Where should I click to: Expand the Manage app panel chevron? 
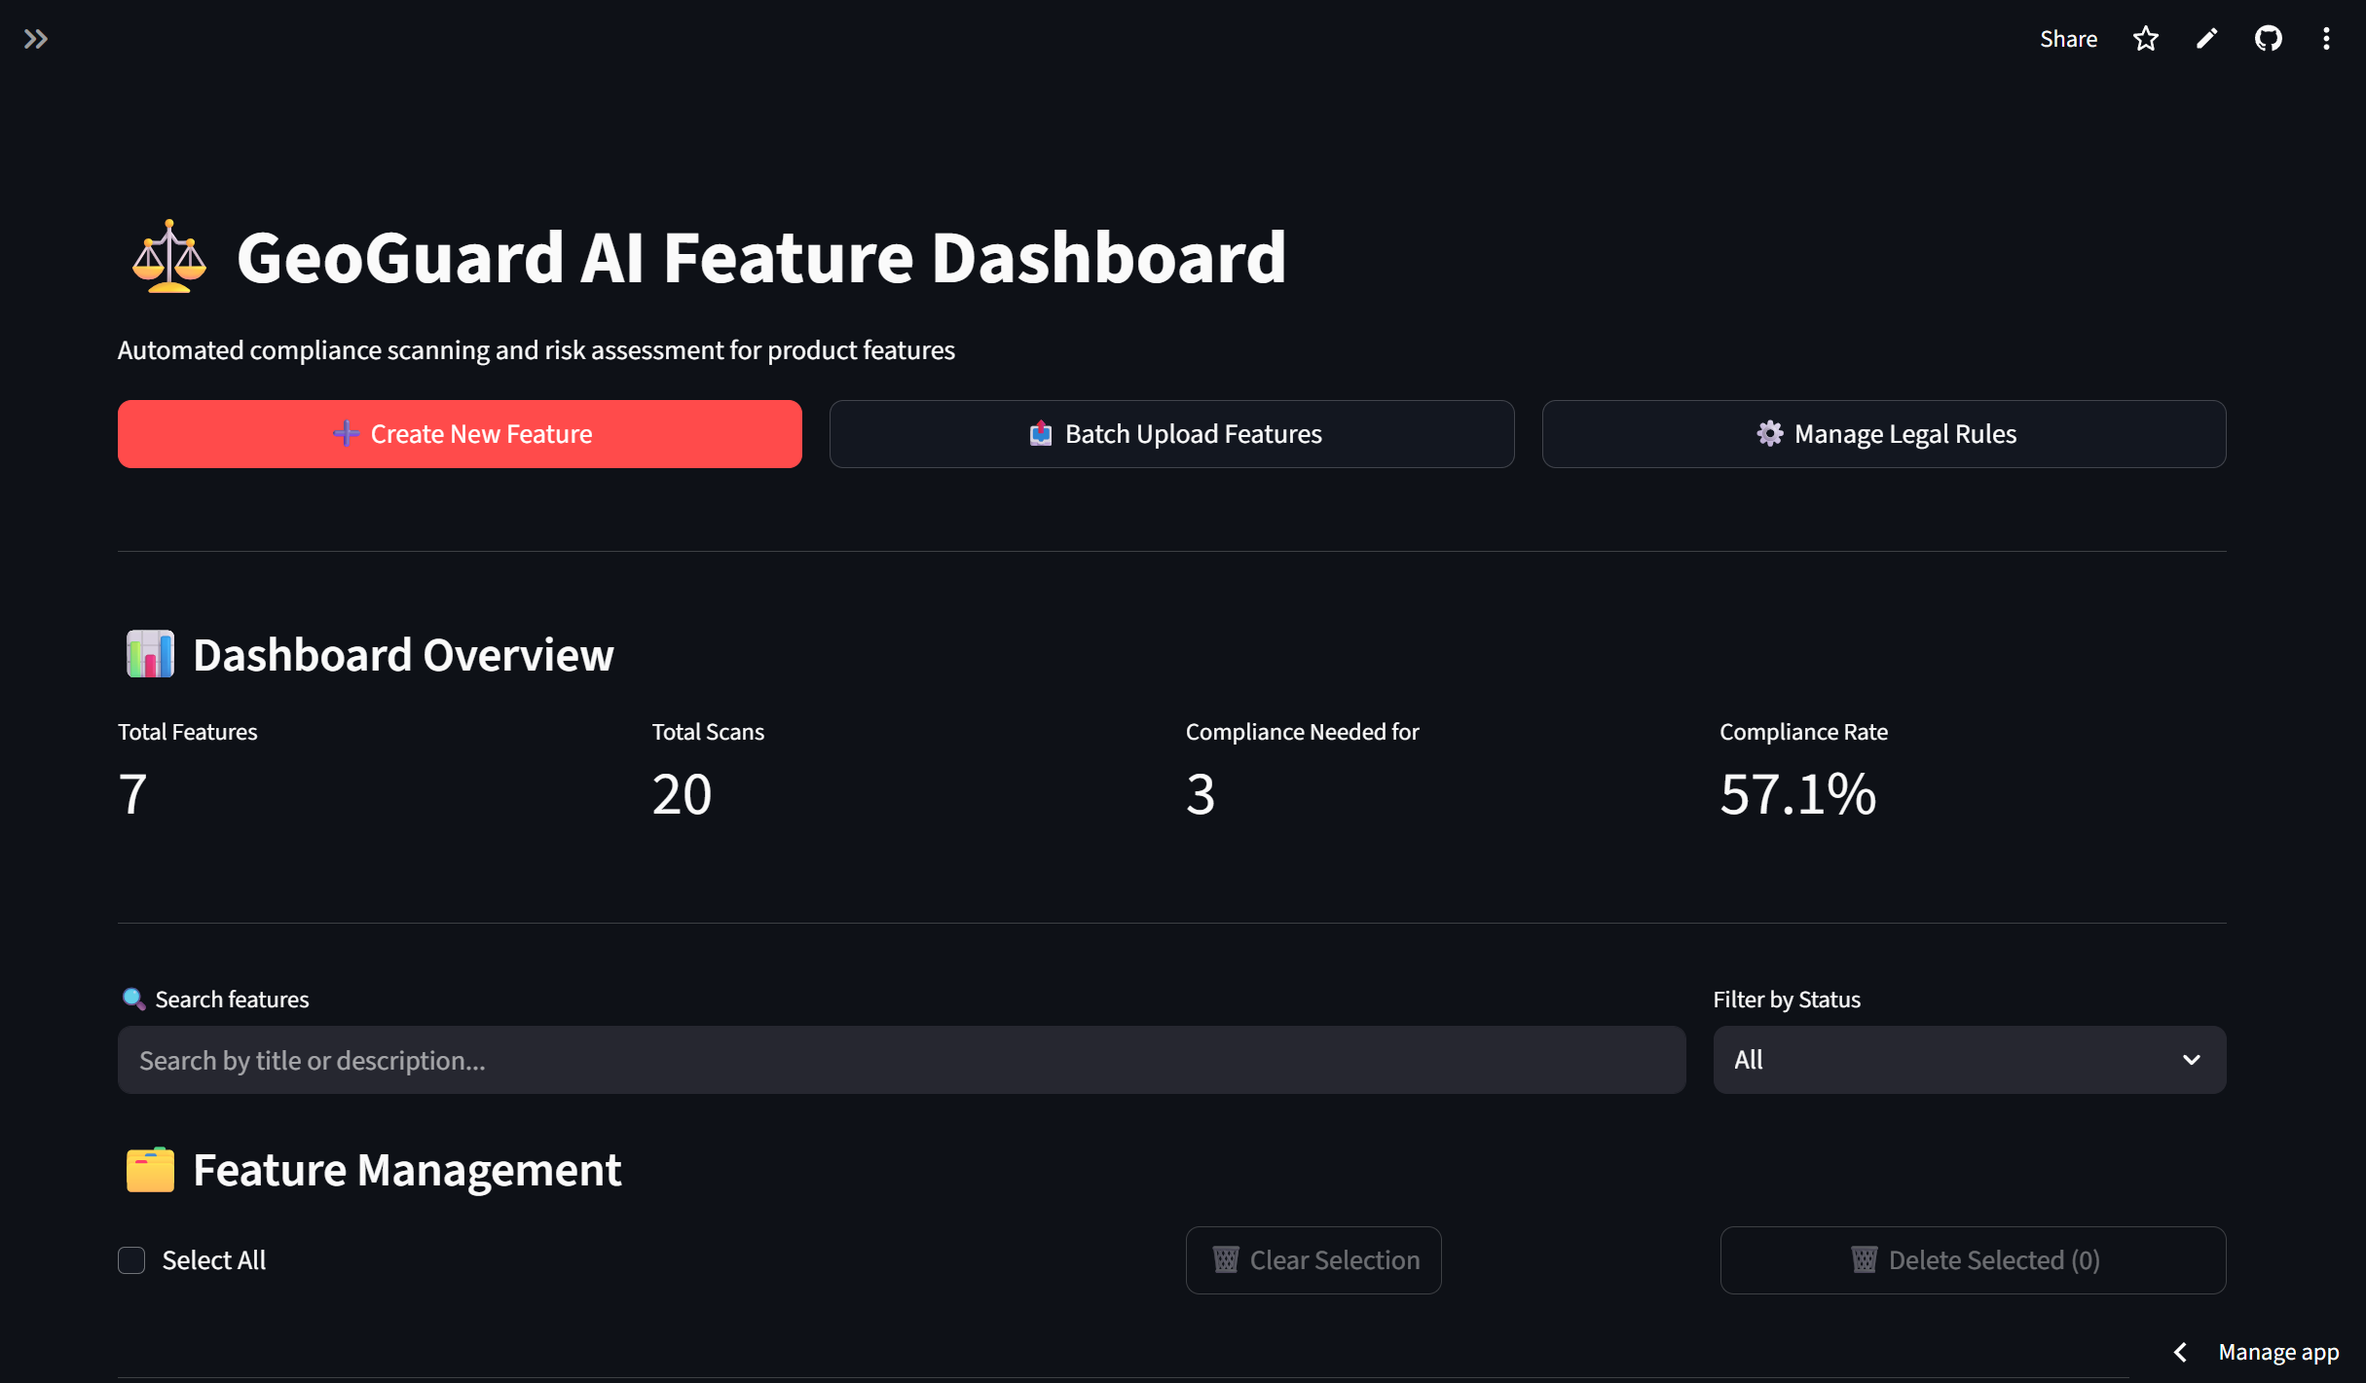[x=2180, y=1352]
